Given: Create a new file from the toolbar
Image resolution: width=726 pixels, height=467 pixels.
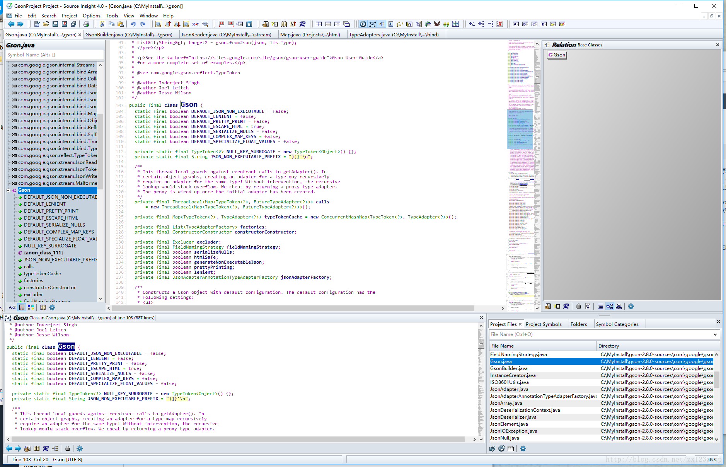Looking at the screenshot, I should click(x=37, y=24).
